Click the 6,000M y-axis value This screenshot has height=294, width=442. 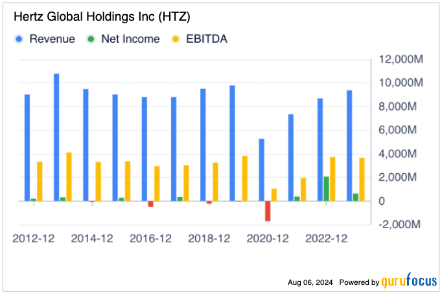[x=397, y=130]
